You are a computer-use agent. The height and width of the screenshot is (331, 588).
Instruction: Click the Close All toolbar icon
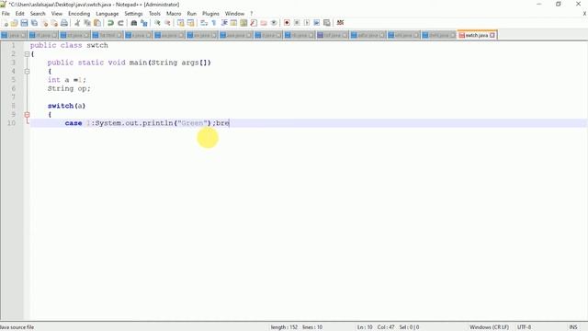[x=54, y=23]
